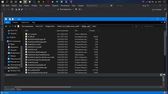Click Godot_v3.2.3-stable_mono_win64 breadcrumb
The width and height of the screenshot is (168, 94).
68,26
